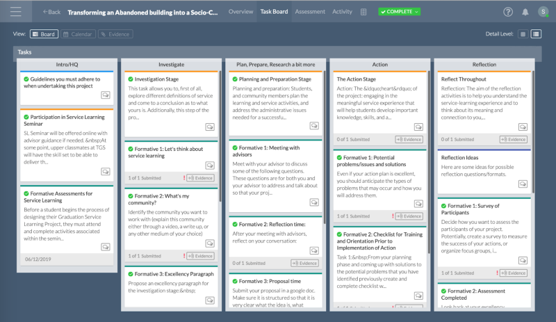This screenshot has height=322, width=556.
Task: Switch to expanded detail level view
Action: point(536,34)
